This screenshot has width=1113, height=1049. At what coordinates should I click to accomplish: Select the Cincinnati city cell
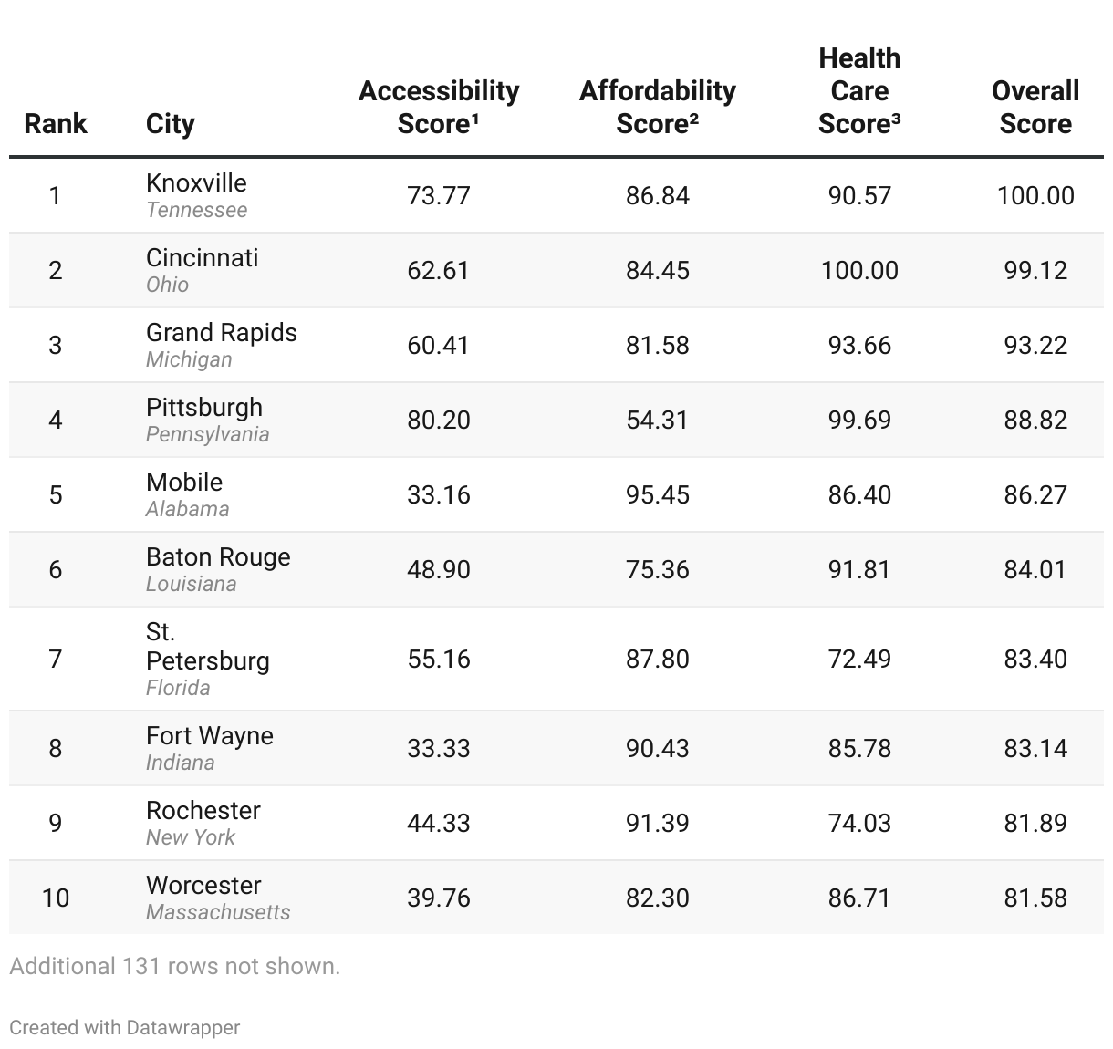click(202, 258)
